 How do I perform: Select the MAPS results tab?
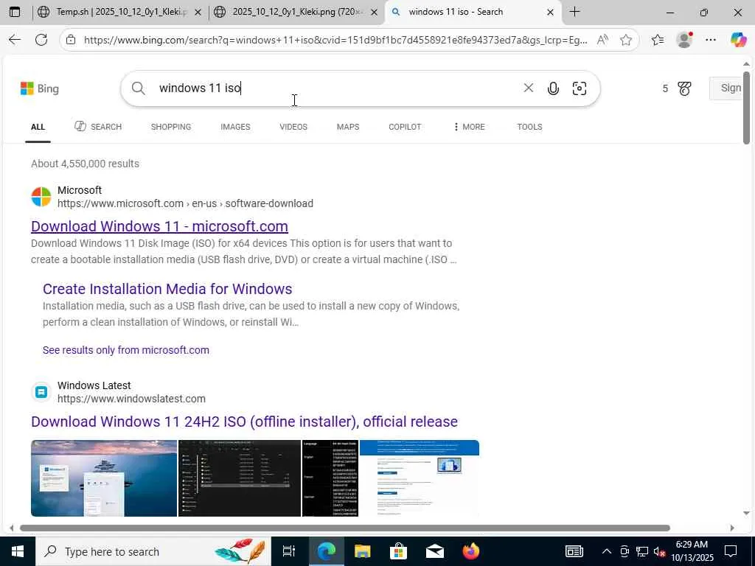click(348, 127)
